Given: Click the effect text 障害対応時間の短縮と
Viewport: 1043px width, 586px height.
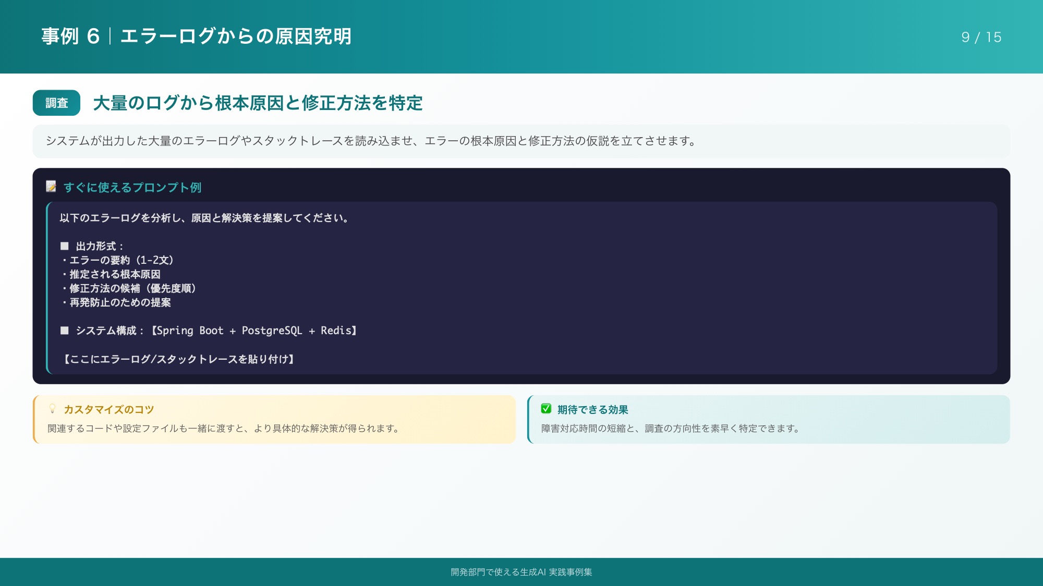Looking at the screenshot, I should click(671, 429).
